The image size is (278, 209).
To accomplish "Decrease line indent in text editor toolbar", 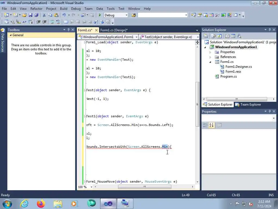I will pyautogui.click(x=38, y=22).
